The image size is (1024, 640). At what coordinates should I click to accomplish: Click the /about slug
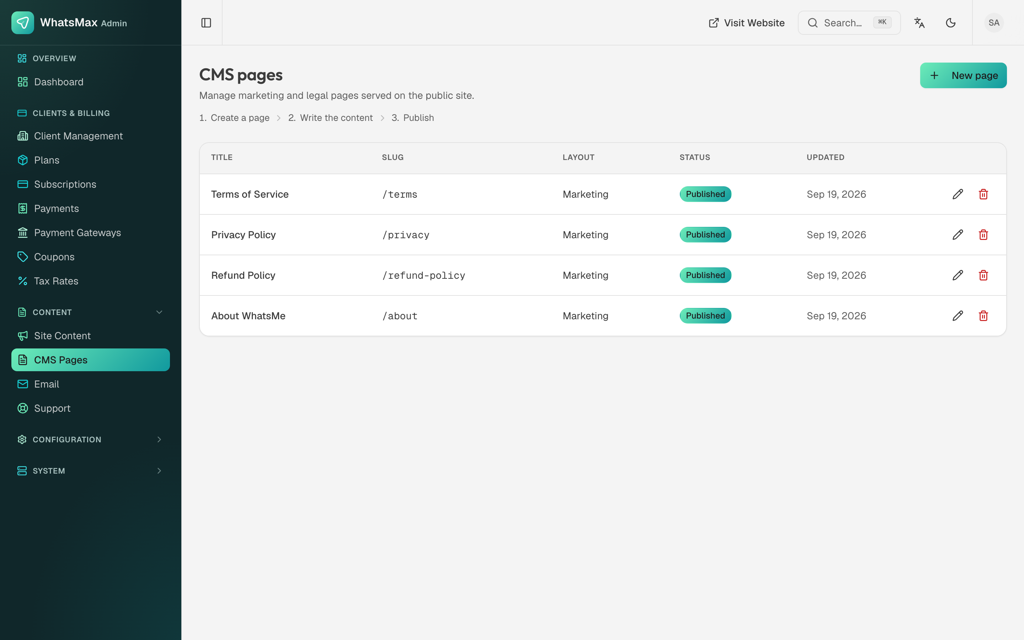399,316
